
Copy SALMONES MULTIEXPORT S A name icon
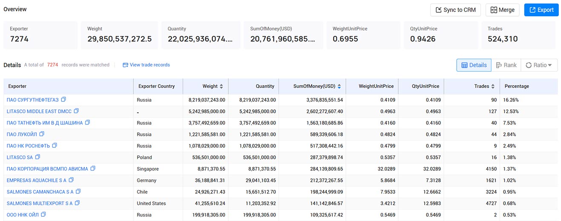click(x=77, y=203)
